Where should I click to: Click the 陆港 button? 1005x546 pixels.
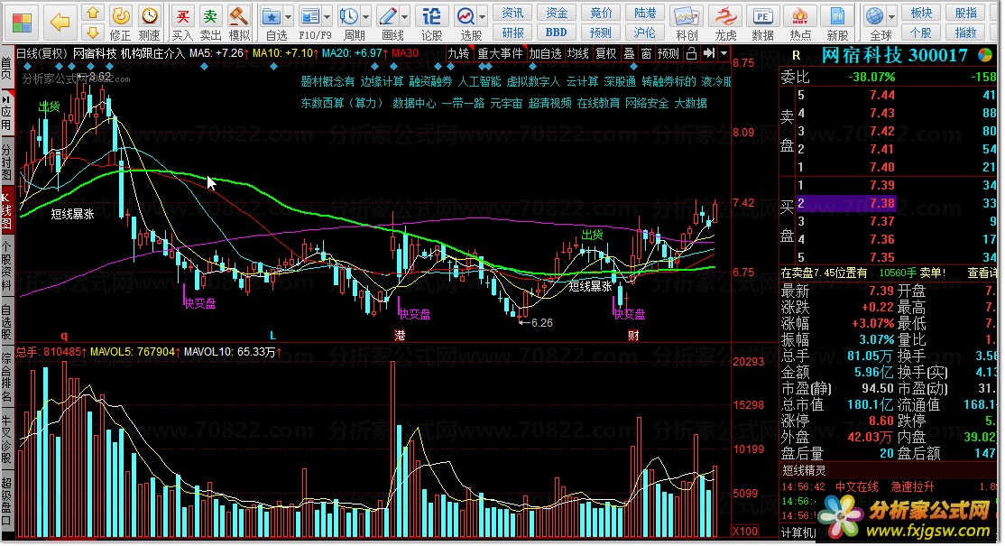645,13
